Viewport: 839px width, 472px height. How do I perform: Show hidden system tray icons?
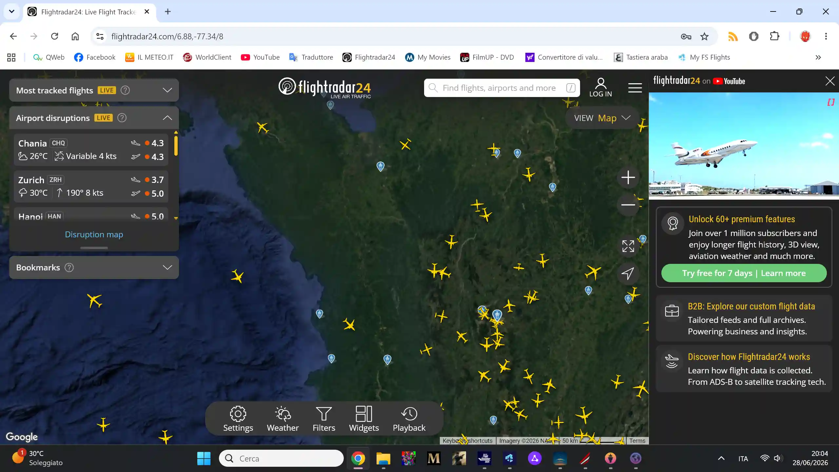(721, 458)
